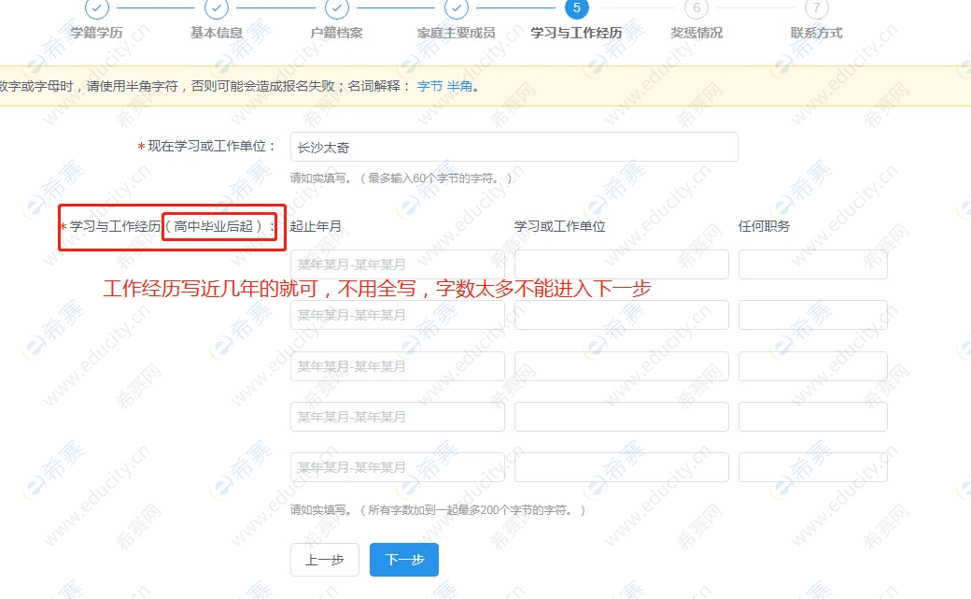Viewport: 971px width, 599px height.
Task: Click the second row 起止年月 field
Action: pos(397,315)
